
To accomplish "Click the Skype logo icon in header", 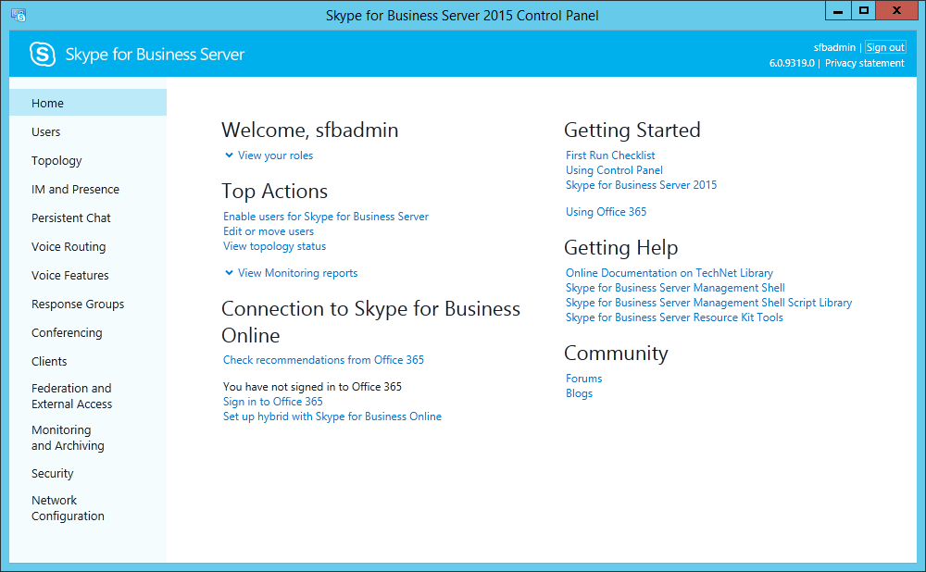I will [43, 55].
